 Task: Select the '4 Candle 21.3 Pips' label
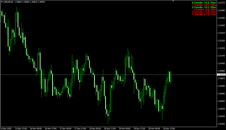(204, 12)
